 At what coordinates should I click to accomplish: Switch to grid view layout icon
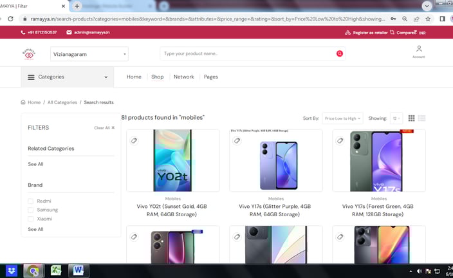coord(411,118)
